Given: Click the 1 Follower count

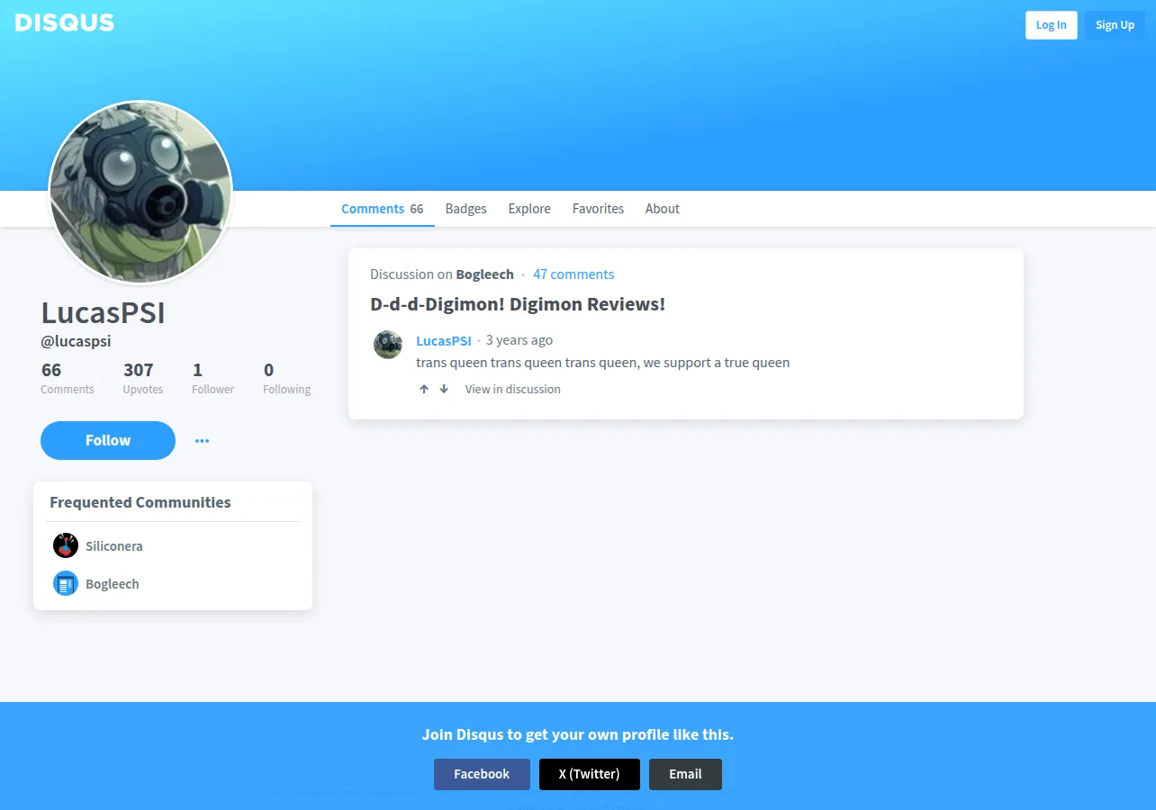Looking at the screenshot, I should (212, 378).
